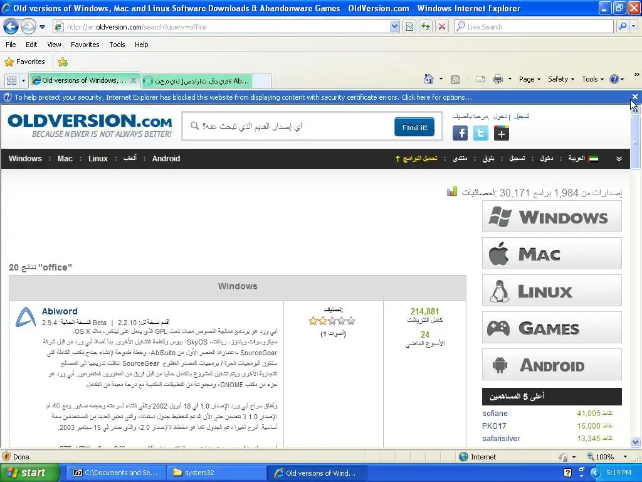The width and height of the screenshot is (642, 482).
Task: Click the UAE flag language icon
Action: 593,159
